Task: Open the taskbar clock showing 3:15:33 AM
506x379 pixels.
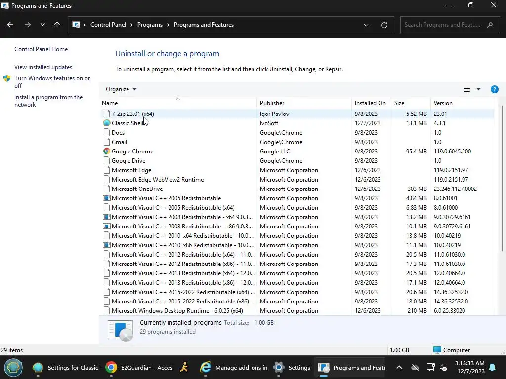Action: click(x=469, y=367)
